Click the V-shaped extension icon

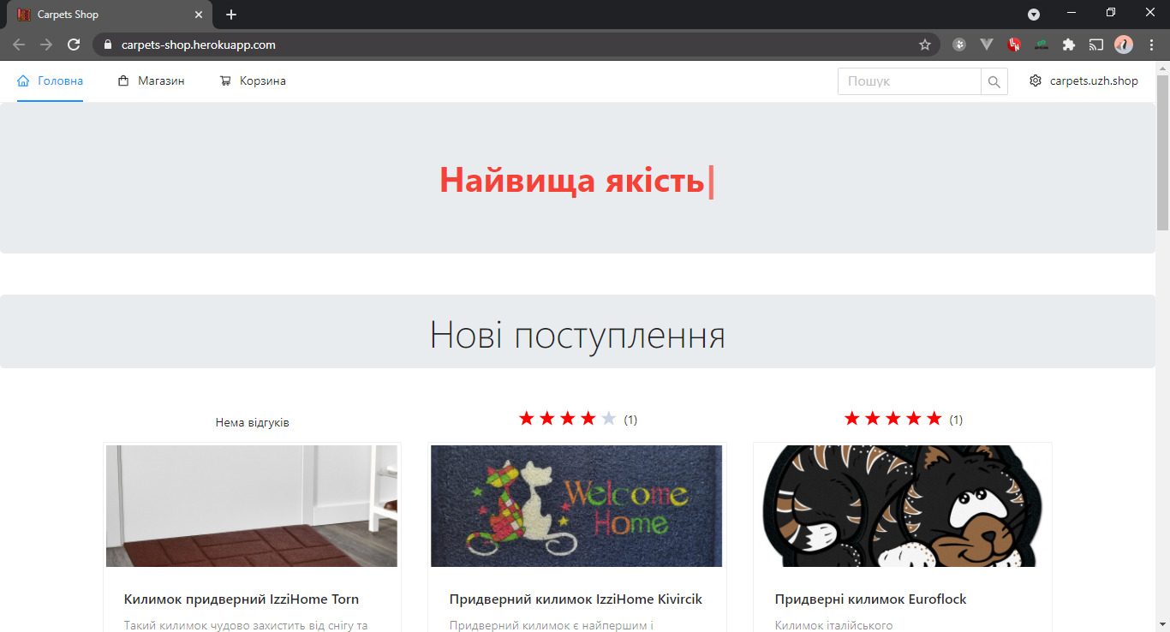[x=987, y=45]
